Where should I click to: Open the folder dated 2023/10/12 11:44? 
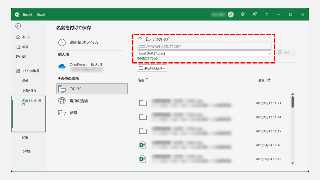pyautogui.click(x=213, y=117)
